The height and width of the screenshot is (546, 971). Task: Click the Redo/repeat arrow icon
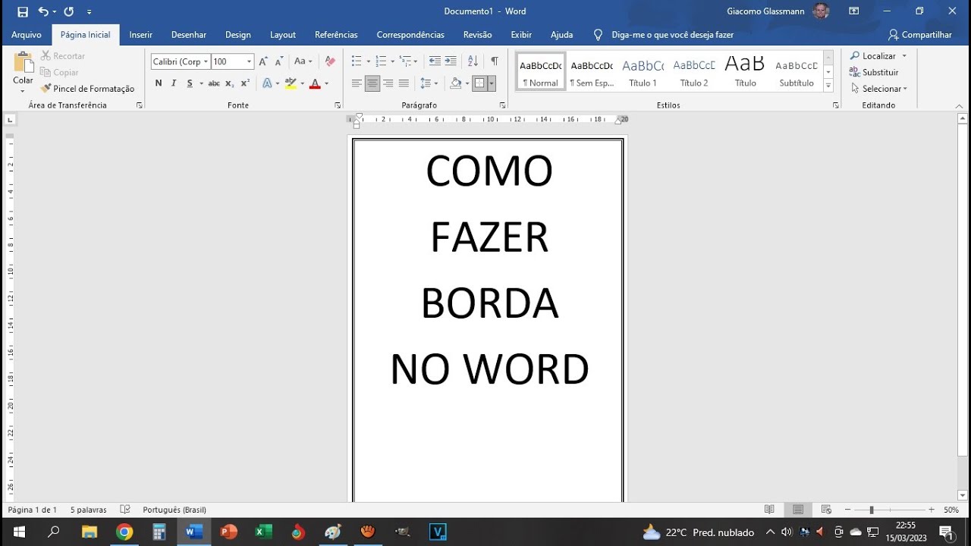tap(69, 12)
